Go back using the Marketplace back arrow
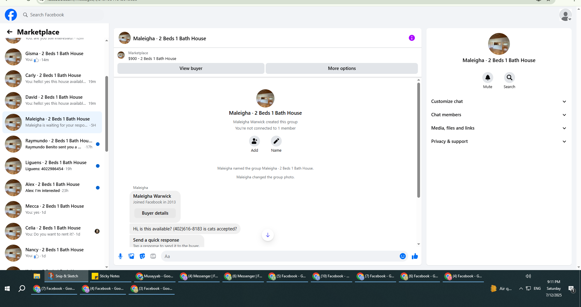The height and width of the screenshot is (307, 581). click(10, 32)
